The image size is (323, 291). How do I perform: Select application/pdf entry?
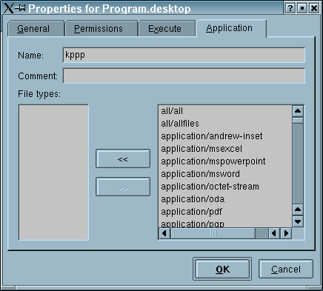point(225,212)
